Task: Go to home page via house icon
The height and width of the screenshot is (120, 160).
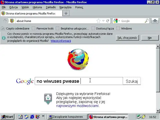Action: [155, 21]
